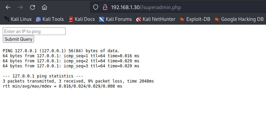Open the Google Hacking DB bookmark
The image size is (266, 127).
(239, 19)
